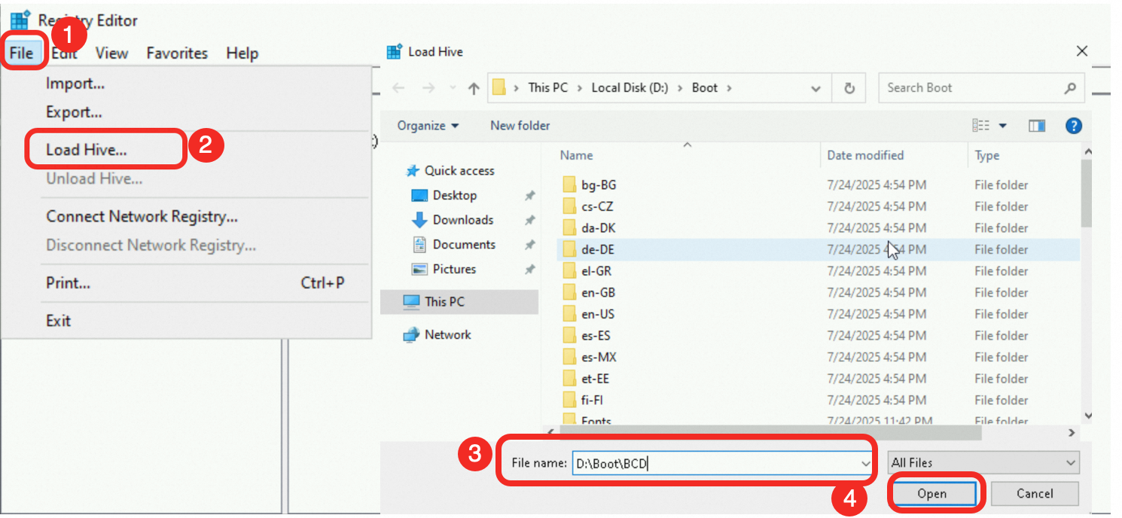1122x518 pixels.
Task: Refresh the Boot folder listing
Action: pos(849,88)
